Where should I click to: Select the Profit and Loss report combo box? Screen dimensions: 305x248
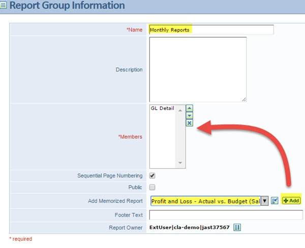point(205,201)
